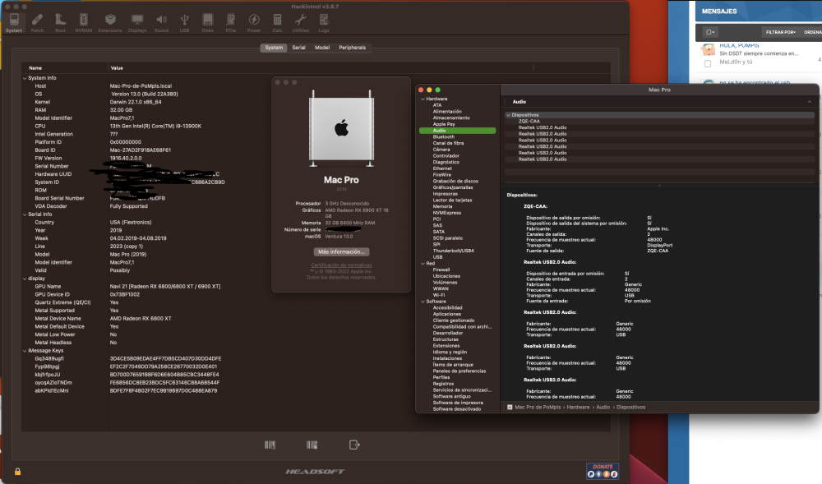Open the PCIe section icon
This screenshot has width=822, height=484.
[231, 23]
